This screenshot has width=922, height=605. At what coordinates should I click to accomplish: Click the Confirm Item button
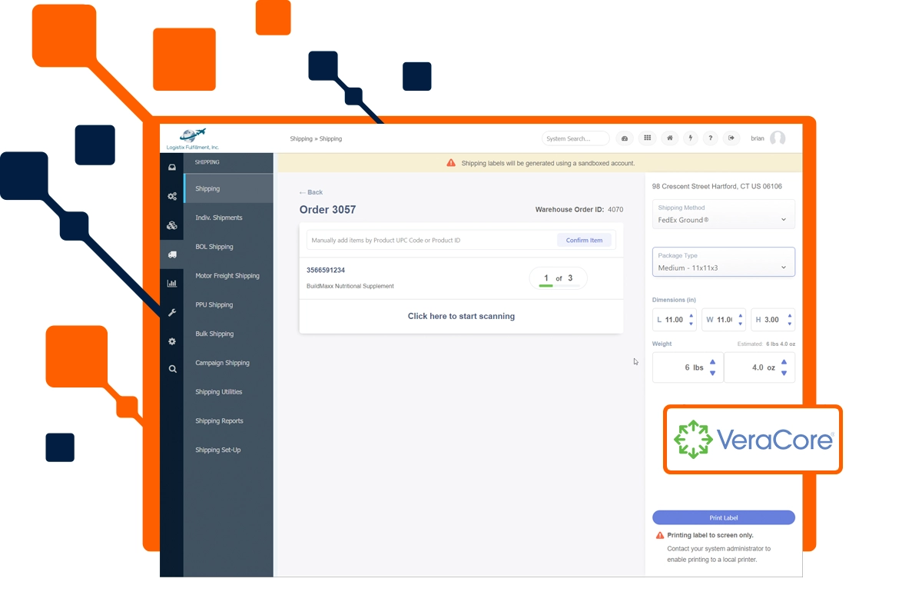click(x=584, y=240)
